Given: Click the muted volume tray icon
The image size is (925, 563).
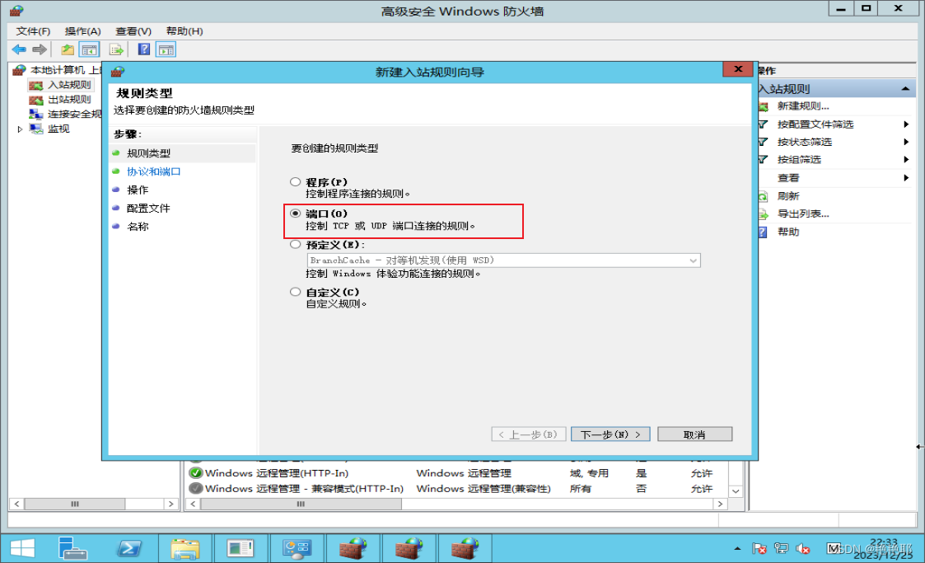Looking at the screenshot, I should [803, 549].
